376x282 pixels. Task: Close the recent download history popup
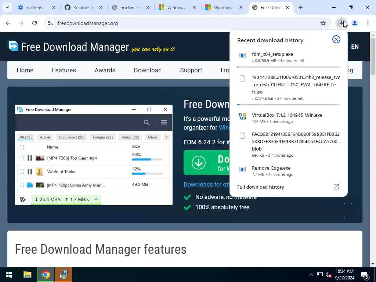pyautogui.click(x=336, y=39)
